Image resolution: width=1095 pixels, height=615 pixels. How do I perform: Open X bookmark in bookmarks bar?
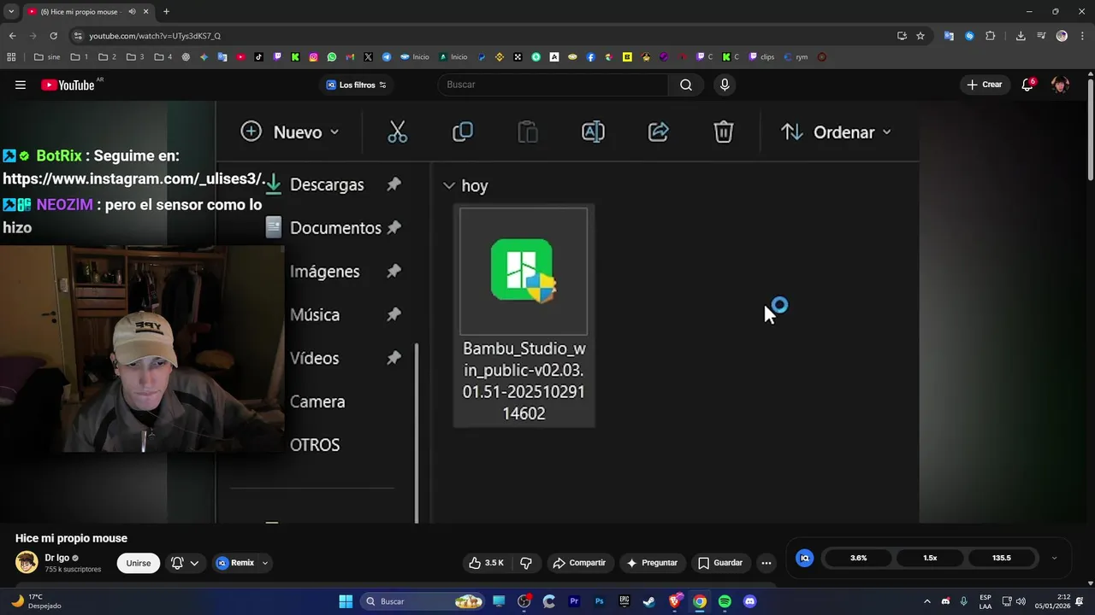point(368,57)
